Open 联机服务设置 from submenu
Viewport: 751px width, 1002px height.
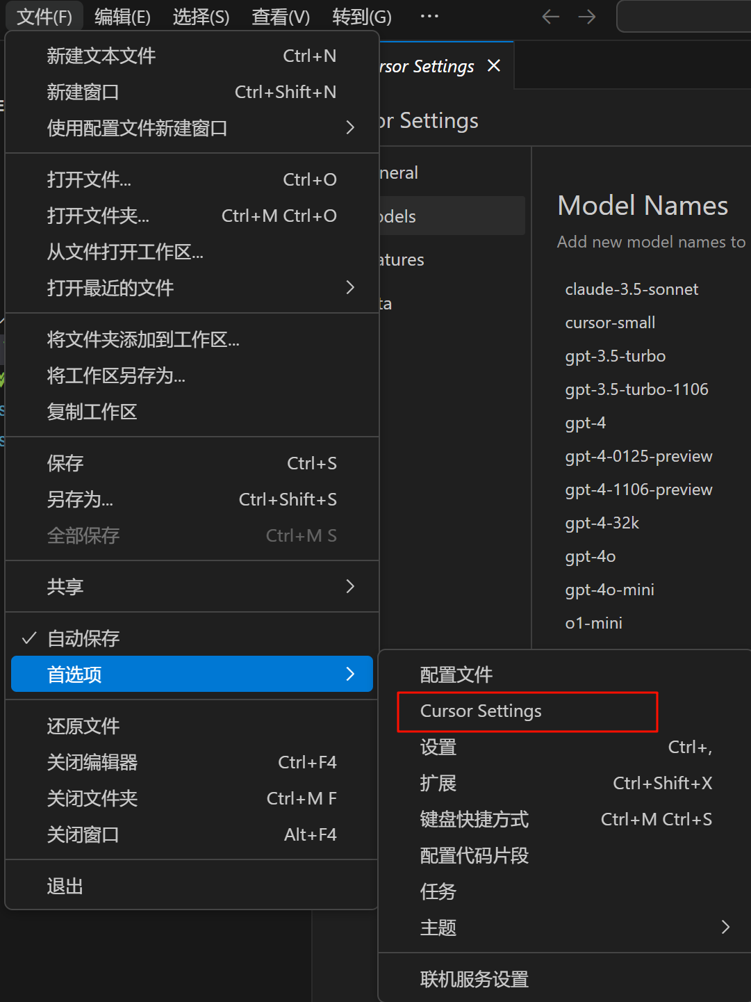(566, 979)
